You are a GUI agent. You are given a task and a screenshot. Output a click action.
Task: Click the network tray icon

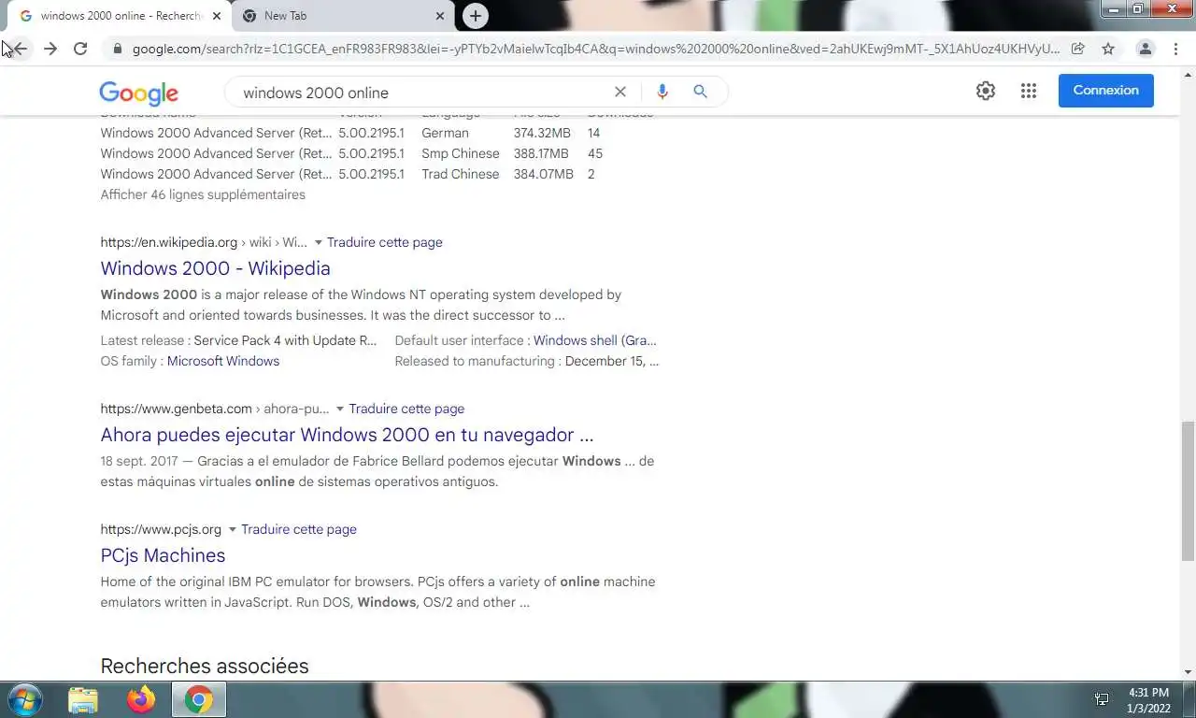click(x=1102, y=699)
